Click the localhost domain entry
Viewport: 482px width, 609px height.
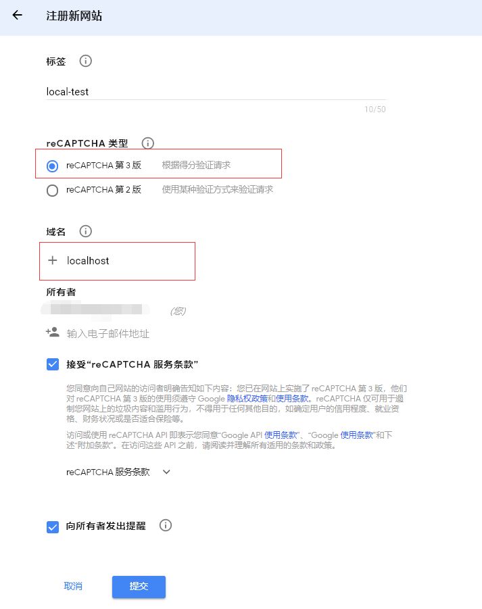tap(88, 260)
